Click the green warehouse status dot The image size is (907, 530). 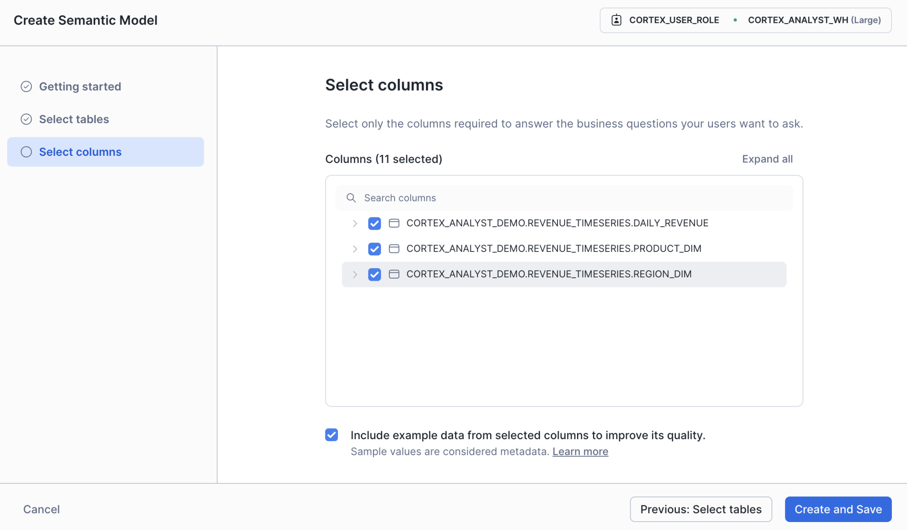pos(735,20)
